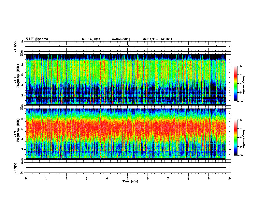
Task: Click inside the ch.1 spectrogram panel
Action: click(126, 80)
